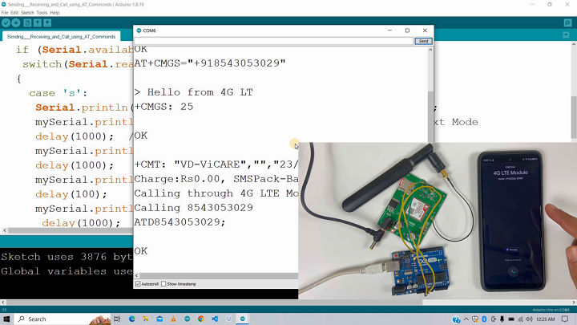Open Serial Monitor magnifier icon in Arduino toolbar
This screenshot has height=325, width=577.
point(567,22)
